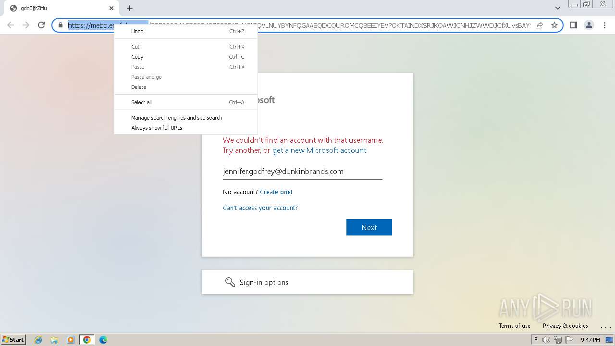
Task: Open File Explorer from the taskbar
Action: pyautogui.click(x=54, y=340)
